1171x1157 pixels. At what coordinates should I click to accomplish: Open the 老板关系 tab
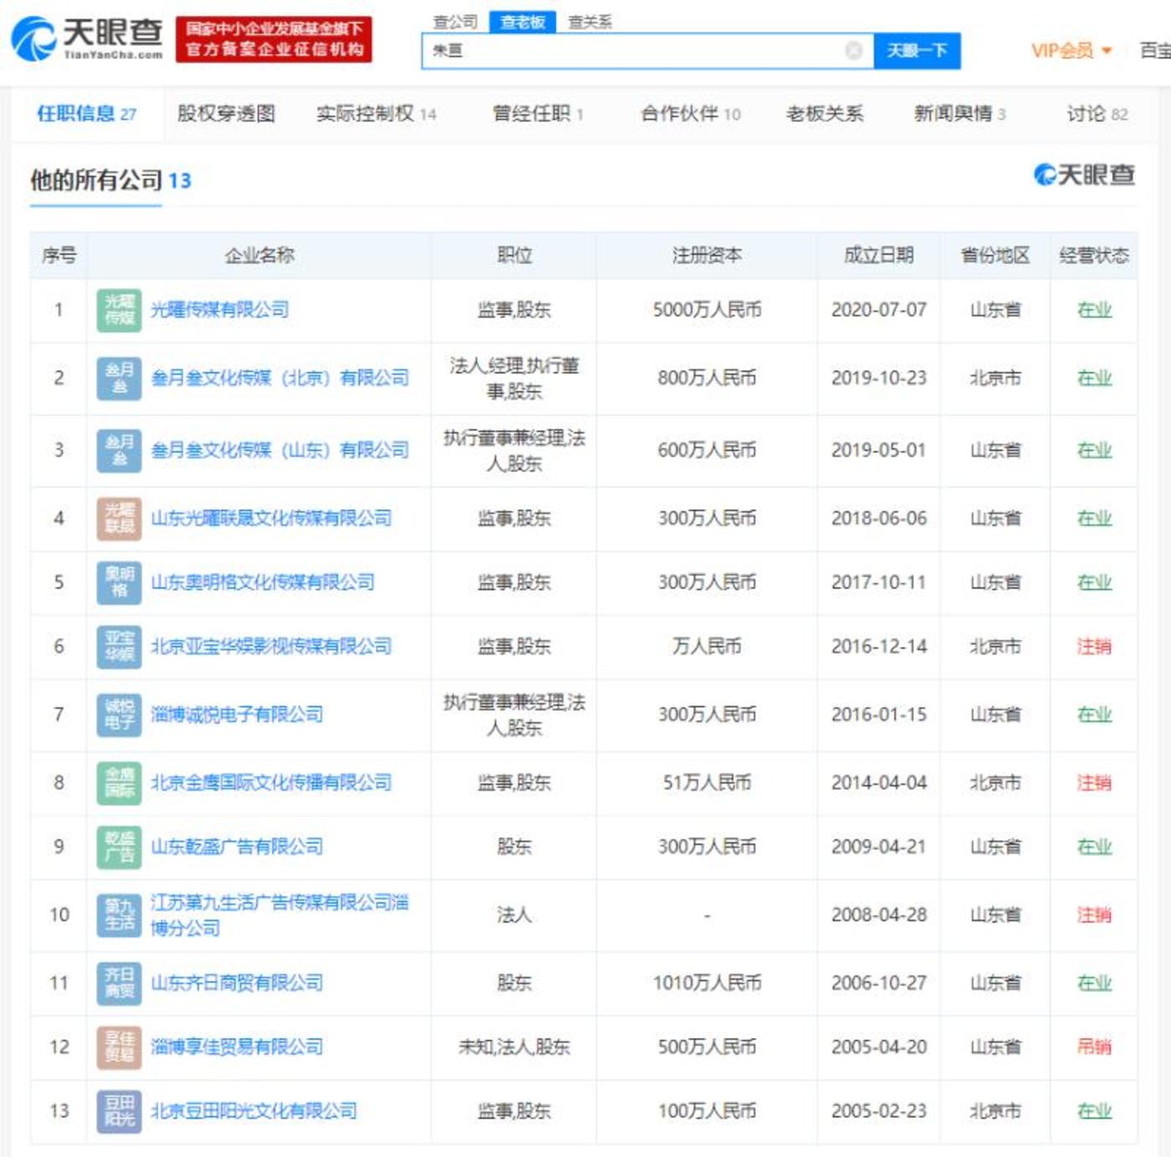[x=824, y=114]
